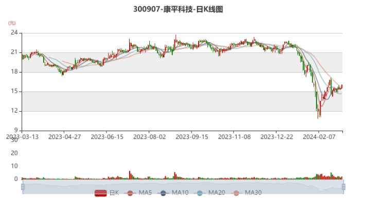Click the price axis label 18

pos(14,71)
